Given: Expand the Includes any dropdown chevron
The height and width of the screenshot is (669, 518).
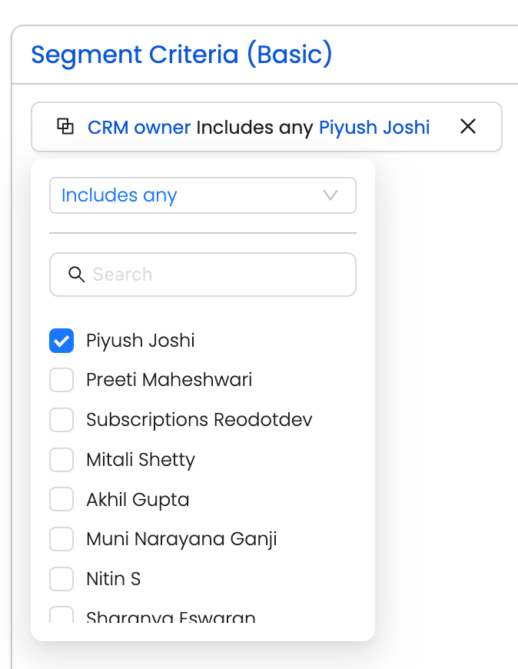Looking at the screenshot, I should point(330,195).
